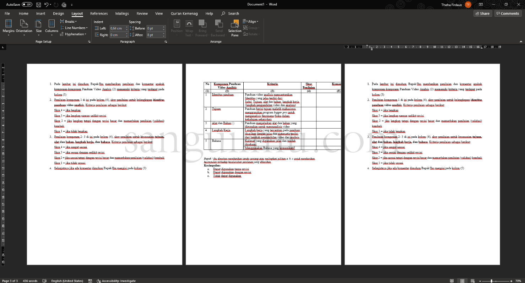The height and width of the screenshot is (283, 525).
Task: Open the Selection Pane
Action: [x=234, y=28]
